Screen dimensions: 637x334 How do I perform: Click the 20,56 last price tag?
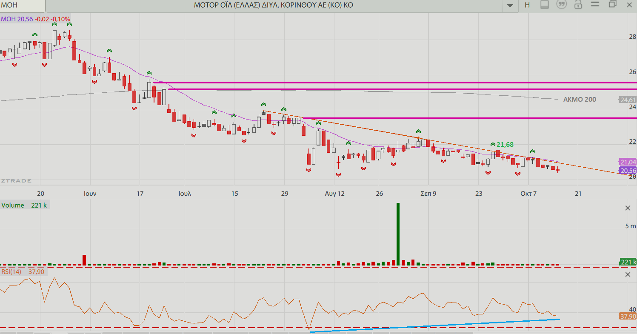coord(628,171)
